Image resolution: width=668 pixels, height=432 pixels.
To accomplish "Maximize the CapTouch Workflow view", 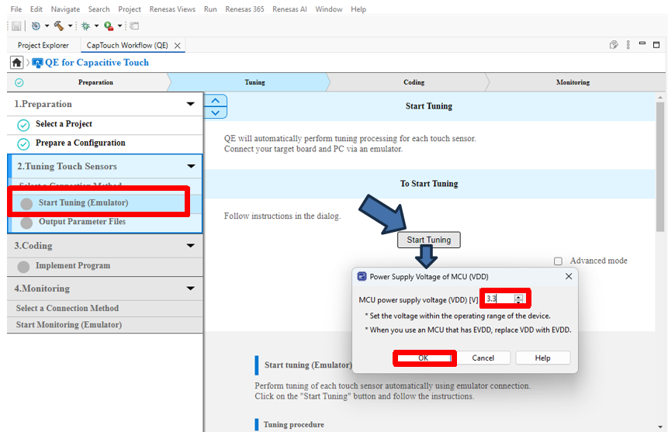I will coord(656,45).
